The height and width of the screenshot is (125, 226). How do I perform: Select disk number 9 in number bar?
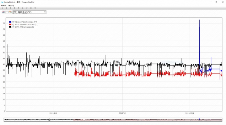(x=35, y=8)
